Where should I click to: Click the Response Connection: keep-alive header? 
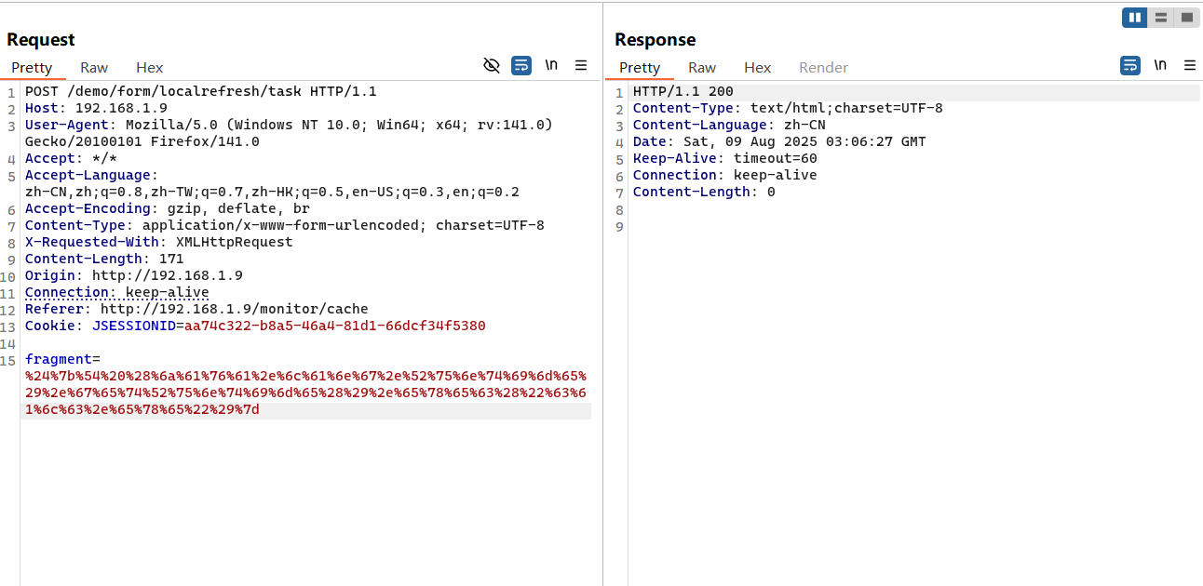(725, 175)
